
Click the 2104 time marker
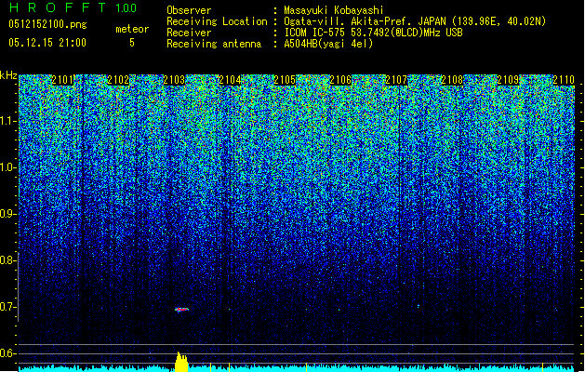coord(230,80)
